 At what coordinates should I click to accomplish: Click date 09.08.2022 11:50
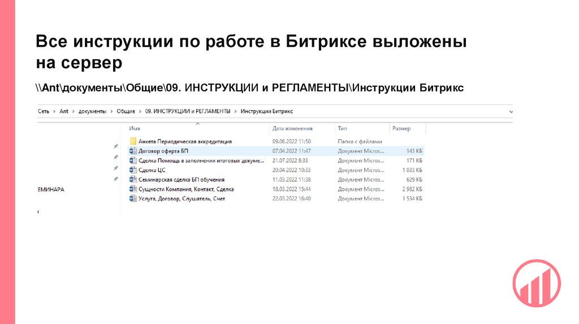292,141
